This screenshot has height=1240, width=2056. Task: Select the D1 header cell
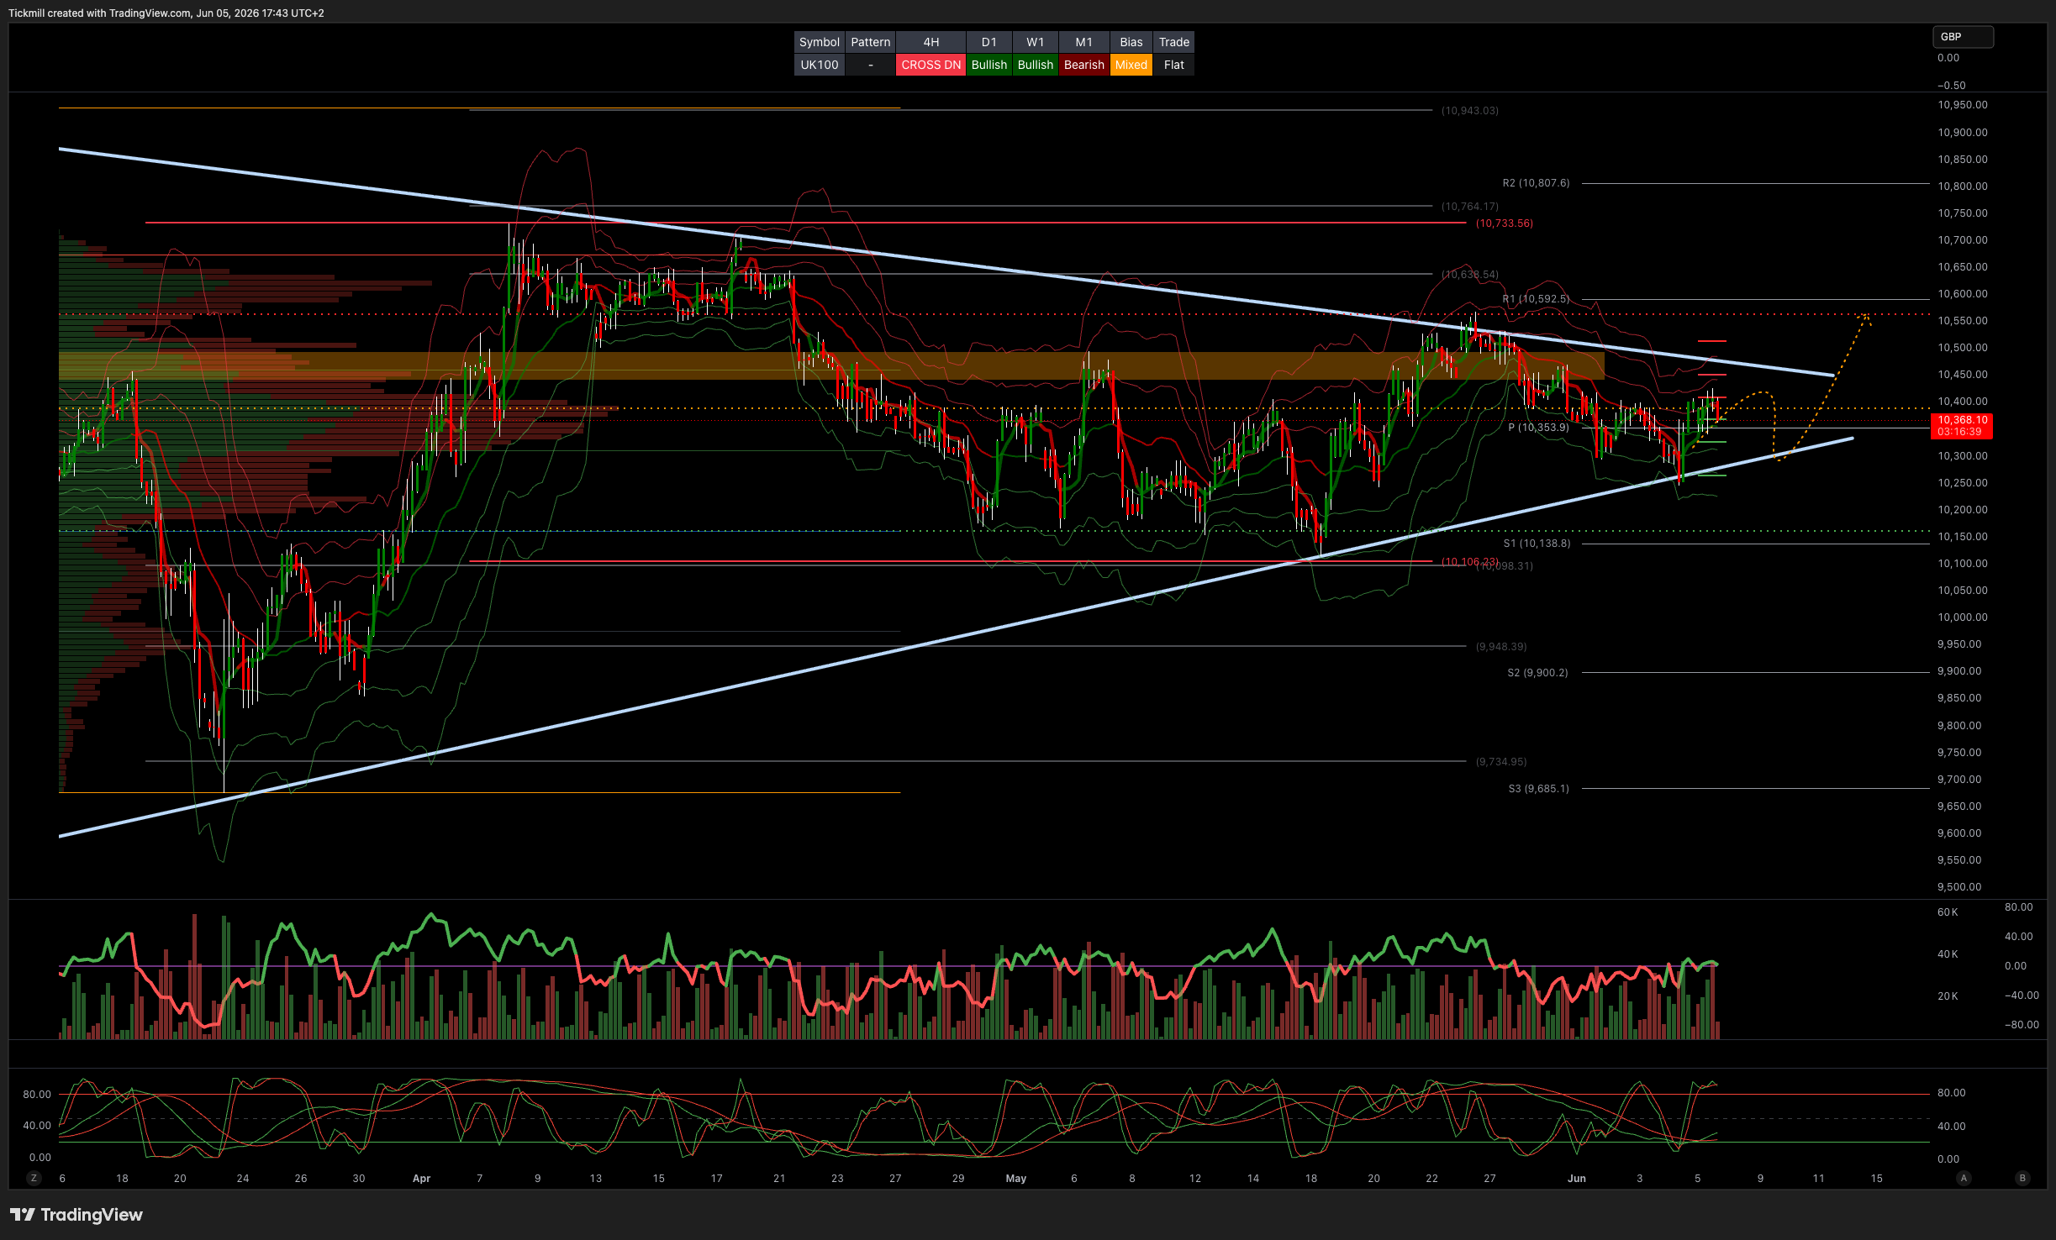(988, 42)
